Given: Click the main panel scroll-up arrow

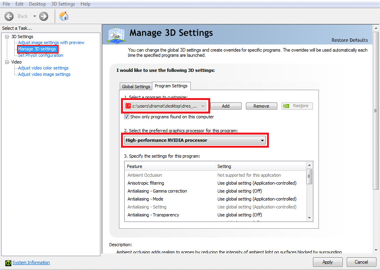Looking at the screenshot, I should (376, 28).
